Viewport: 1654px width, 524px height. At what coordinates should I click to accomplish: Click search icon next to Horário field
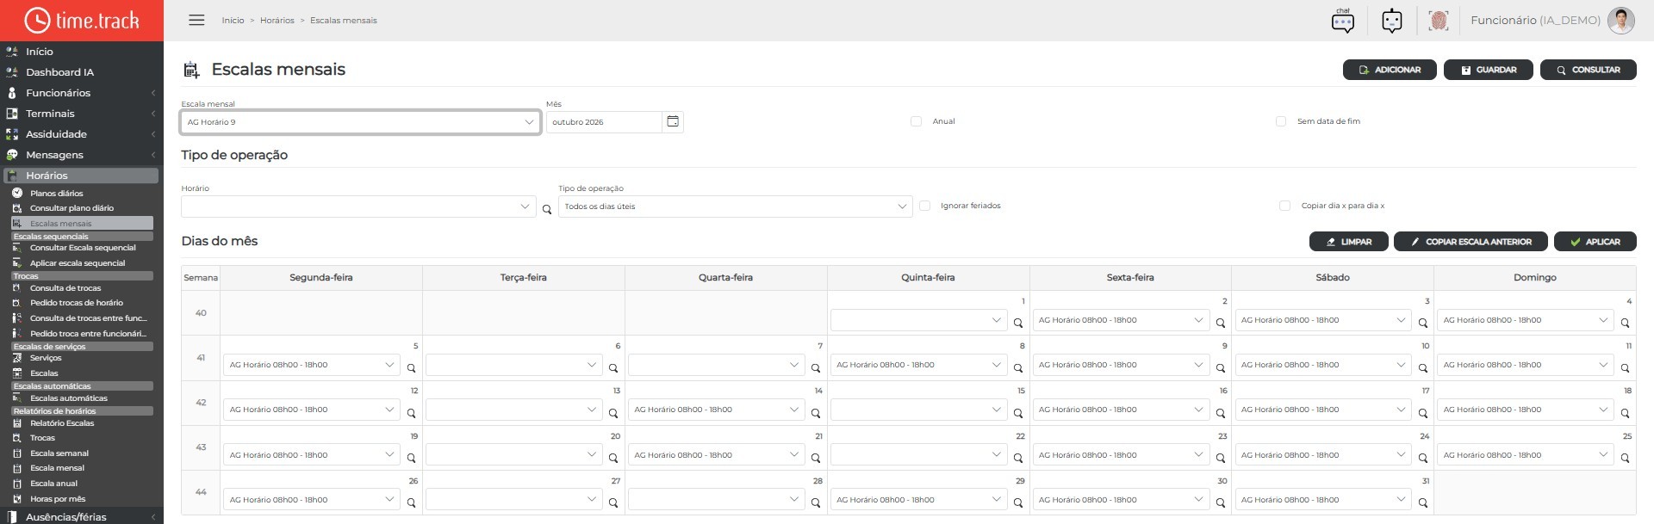point(547,209)
